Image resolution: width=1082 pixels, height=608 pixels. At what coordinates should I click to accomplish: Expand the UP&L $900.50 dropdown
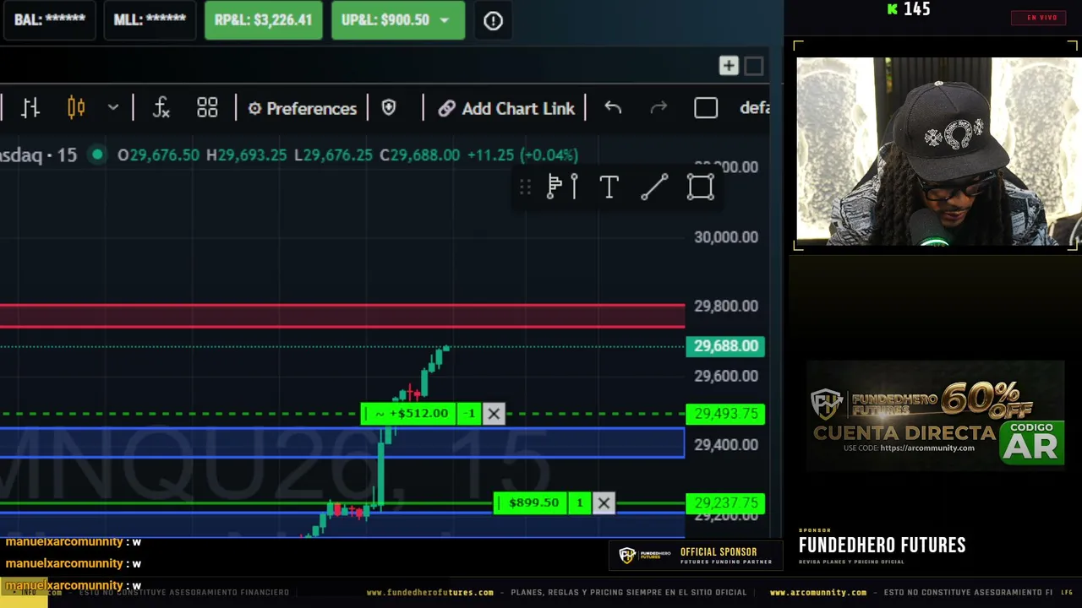(445, 20)
